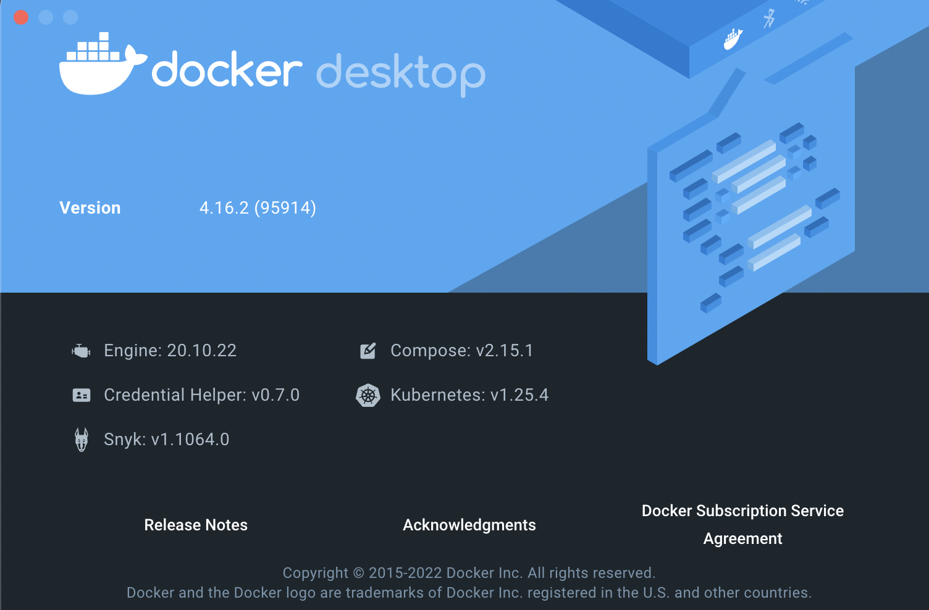
Task: Select the Engine: 20.10.22 text
Action: 170,350
